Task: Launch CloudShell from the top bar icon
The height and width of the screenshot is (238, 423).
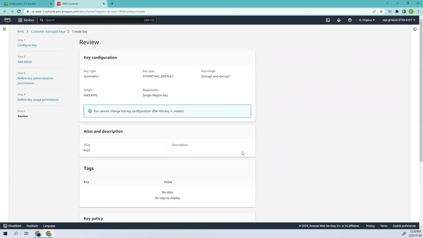Action: (328, 20)
